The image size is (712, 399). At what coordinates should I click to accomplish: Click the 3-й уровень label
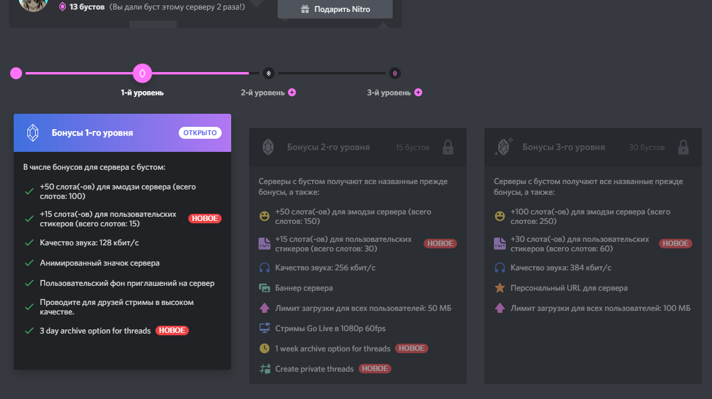click(388, 92)
